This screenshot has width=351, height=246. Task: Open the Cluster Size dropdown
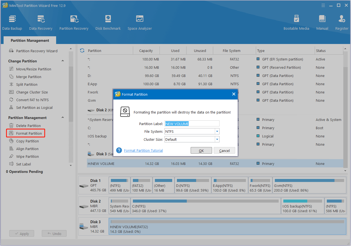pyautogui.click(x=217, y=139)
